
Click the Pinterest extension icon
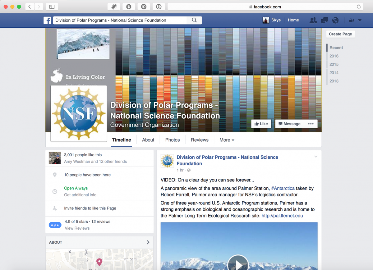144,7
